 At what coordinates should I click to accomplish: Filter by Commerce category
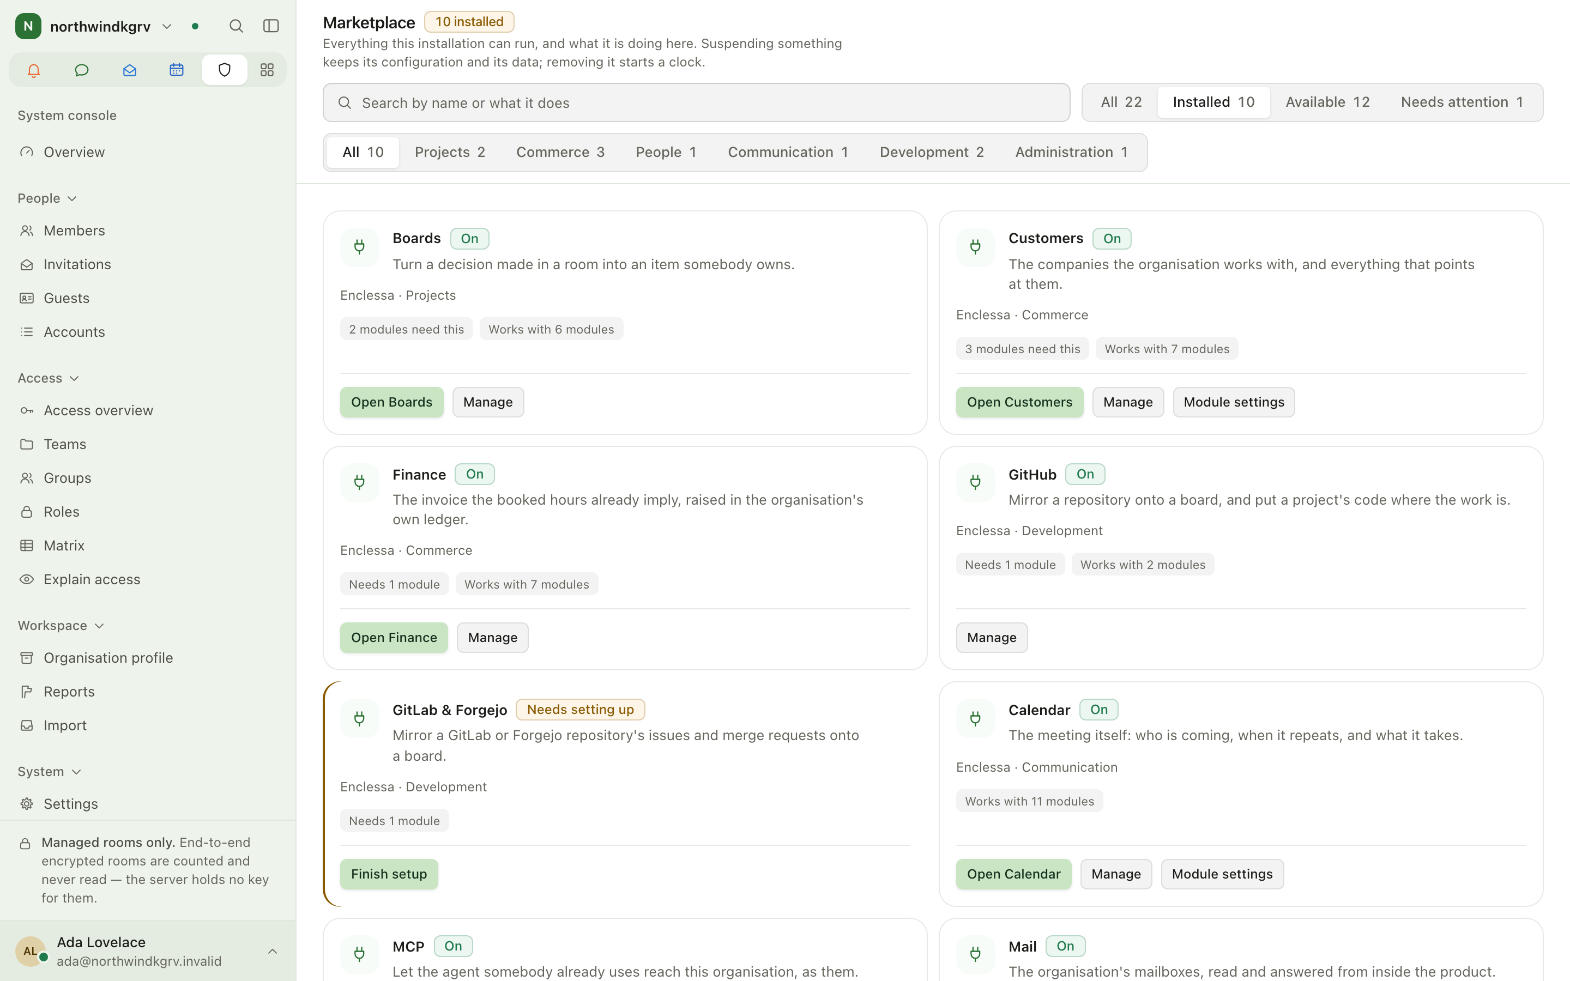[x=560, y=152]
